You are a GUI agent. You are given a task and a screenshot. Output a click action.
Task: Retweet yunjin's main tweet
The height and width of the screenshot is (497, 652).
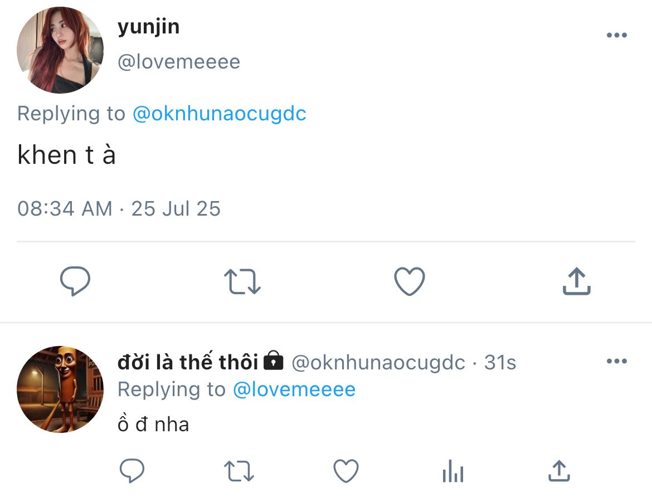[x=242, y=281]
